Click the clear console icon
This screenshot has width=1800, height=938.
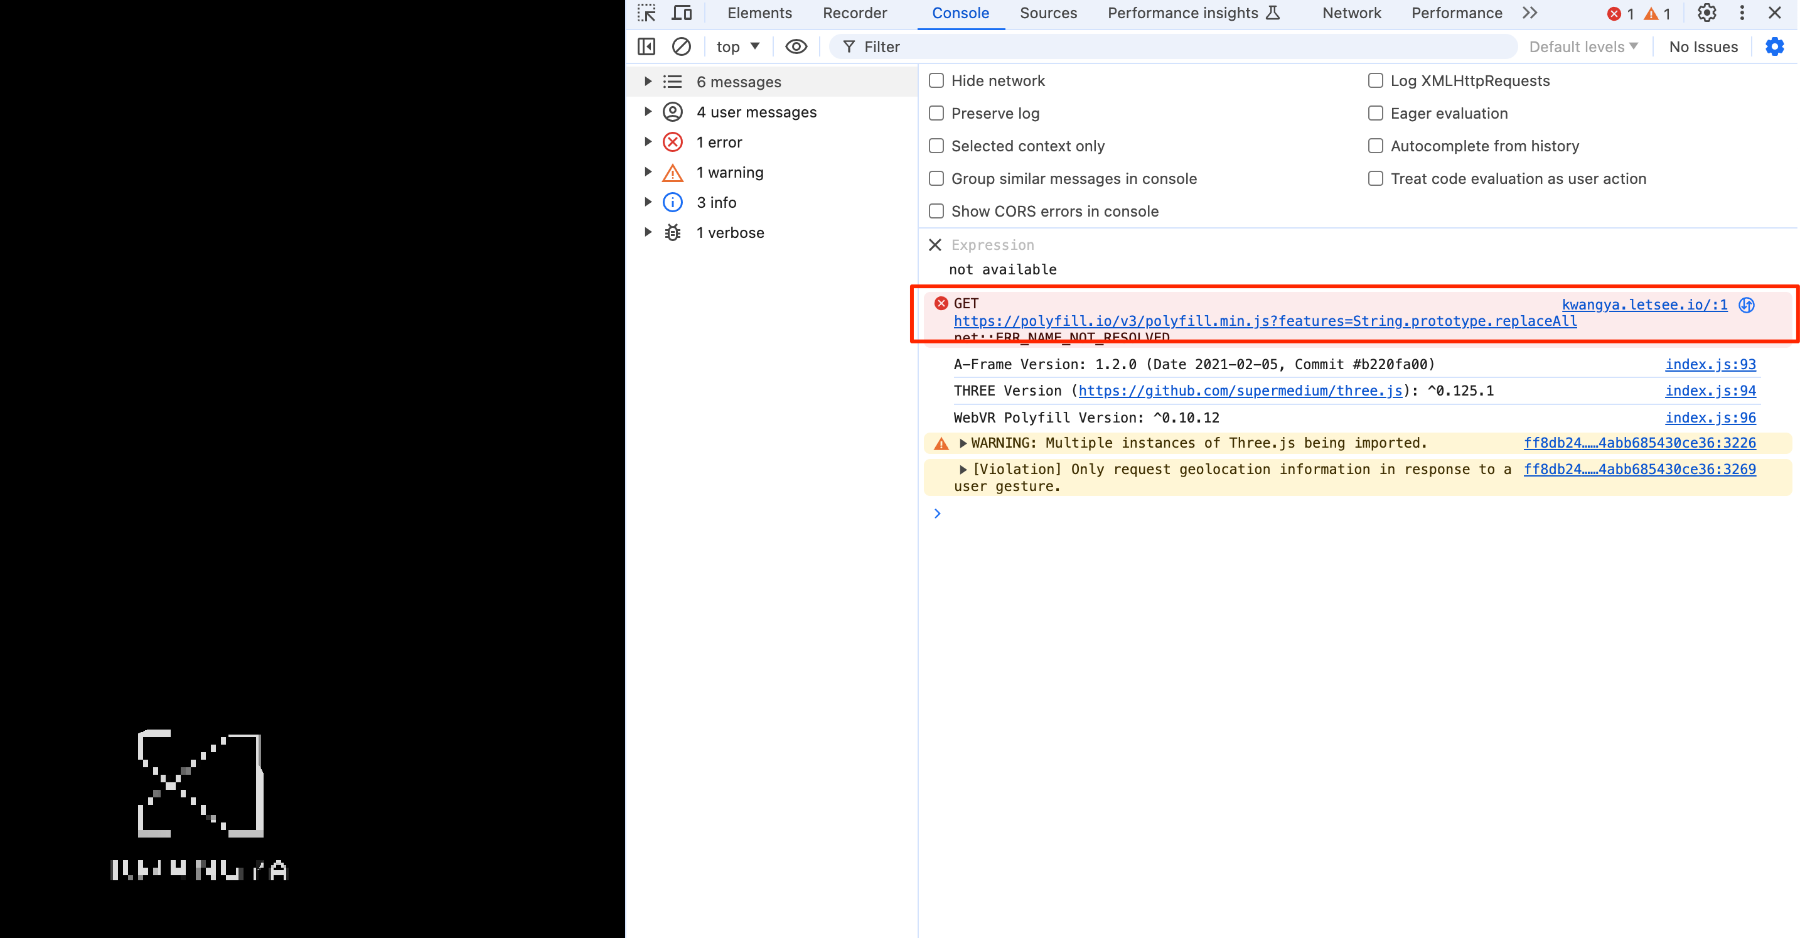pyautogui.click(x=682, y=47)
